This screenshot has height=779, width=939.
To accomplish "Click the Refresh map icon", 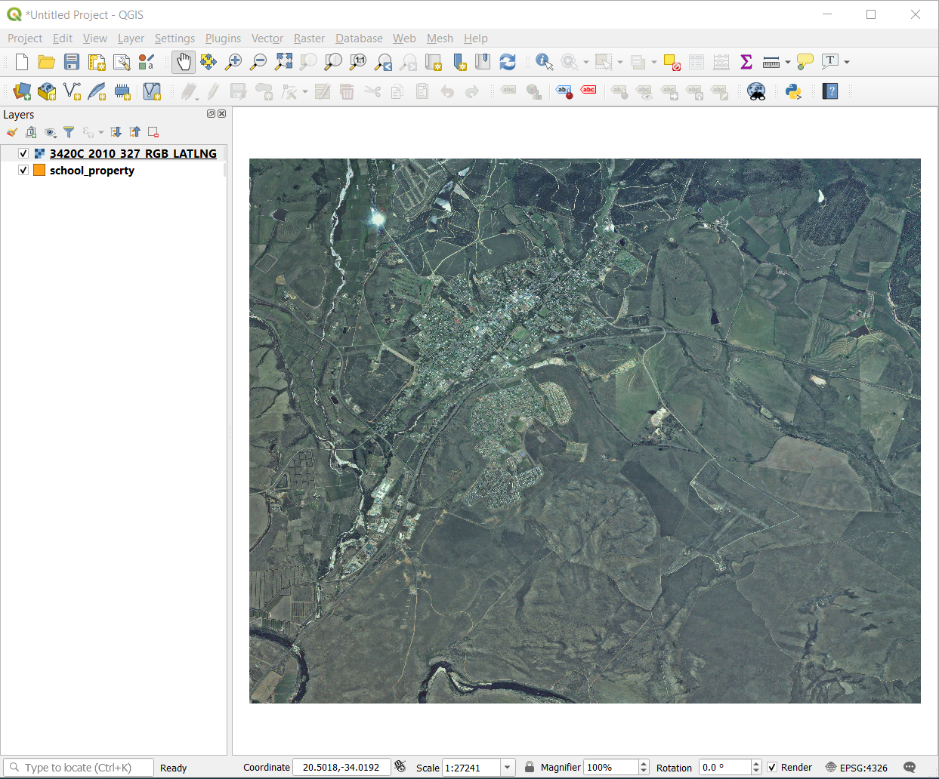I will 508,62.
